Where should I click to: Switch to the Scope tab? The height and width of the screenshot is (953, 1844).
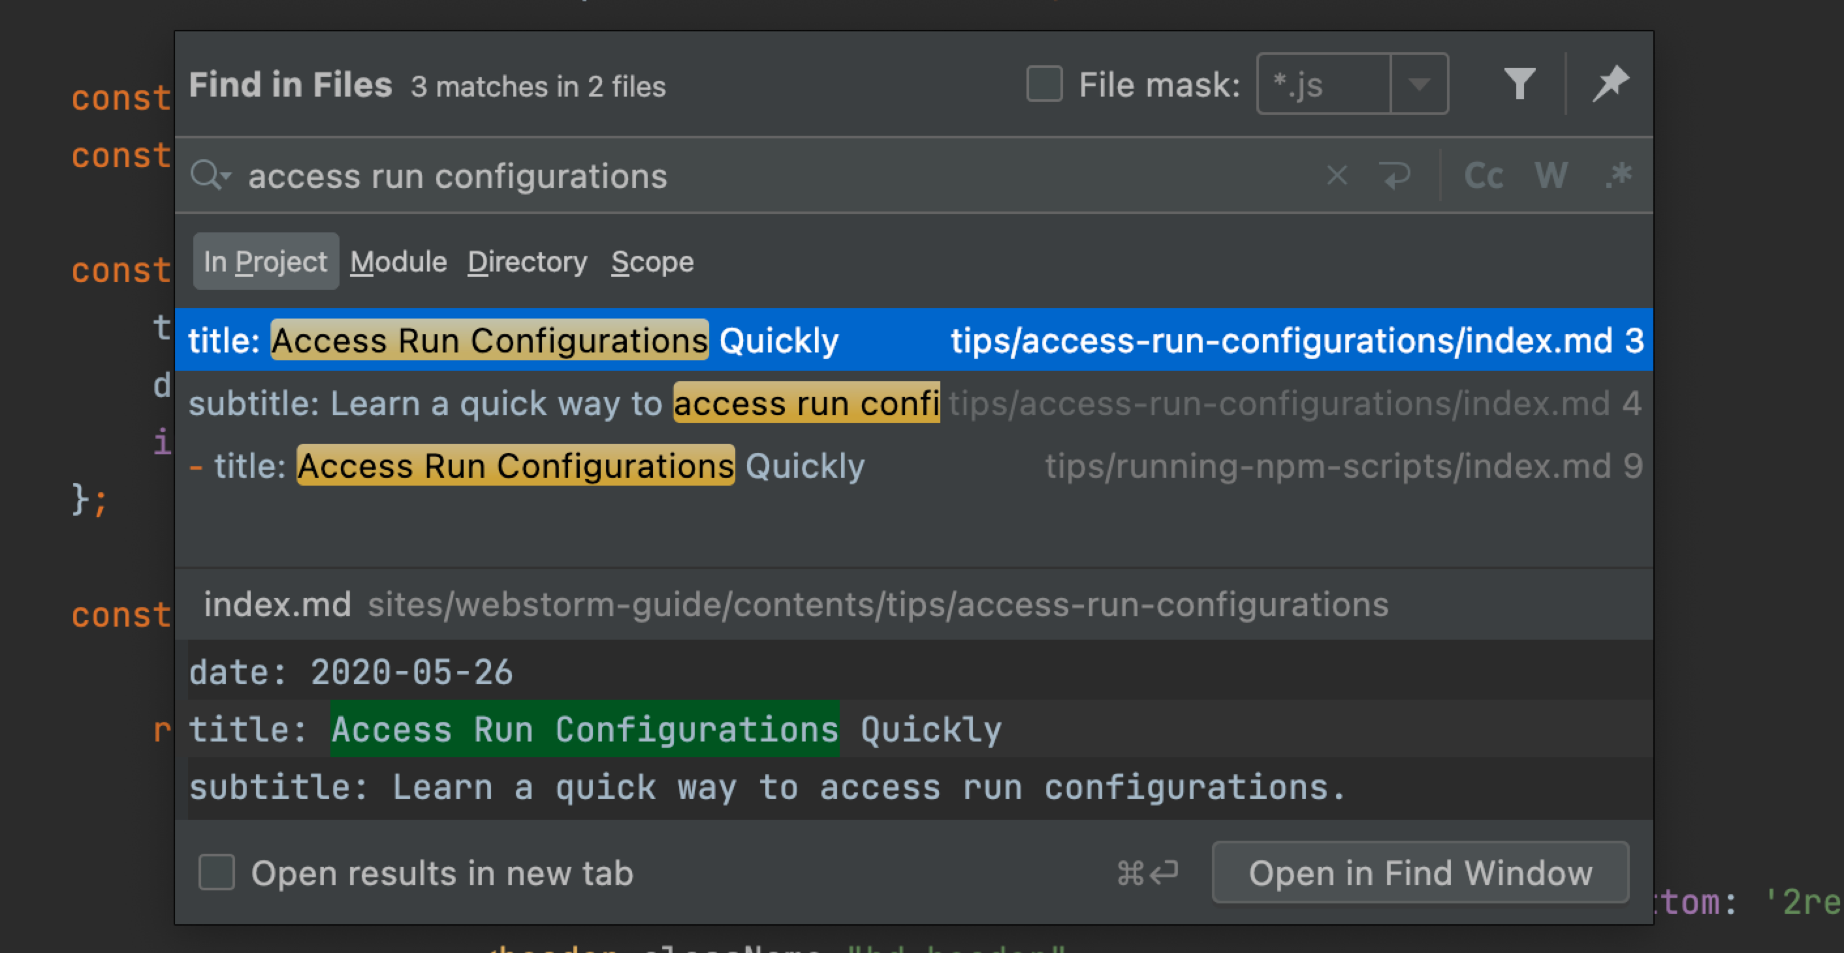click(x=652, y=262)
